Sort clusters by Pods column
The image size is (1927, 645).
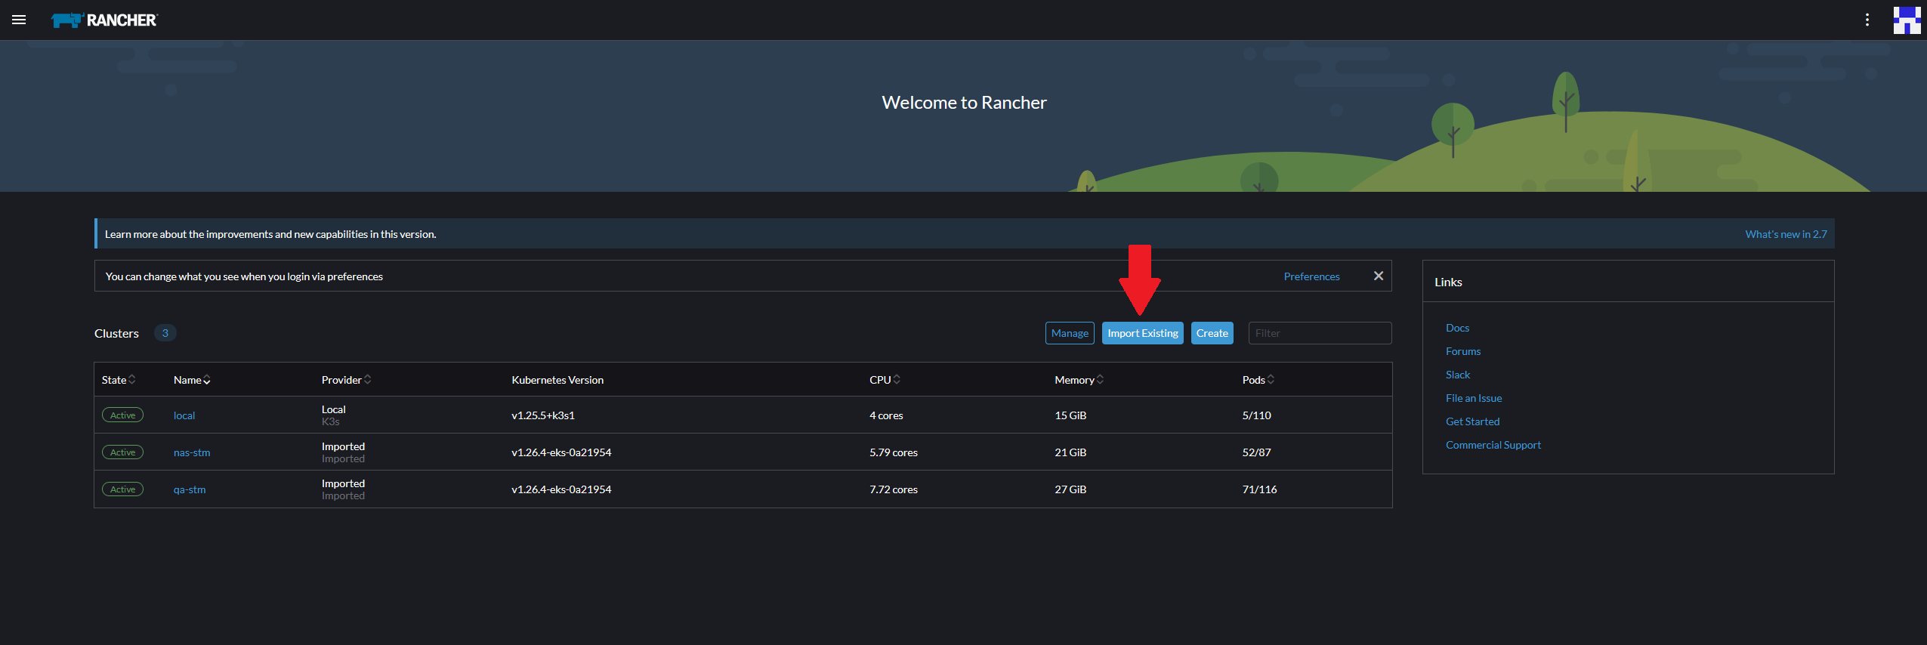[x=1258, y=380]
